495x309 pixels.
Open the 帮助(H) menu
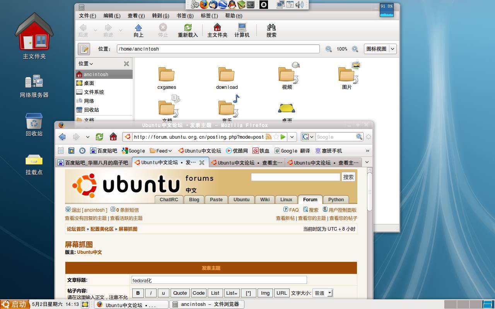tap(234, 16)
